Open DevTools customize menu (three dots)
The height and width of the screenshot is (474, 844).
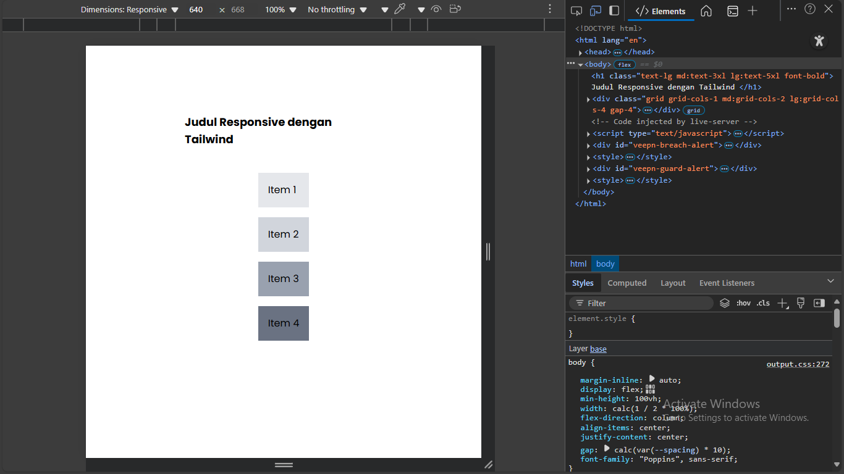click(x=791, y=9)
